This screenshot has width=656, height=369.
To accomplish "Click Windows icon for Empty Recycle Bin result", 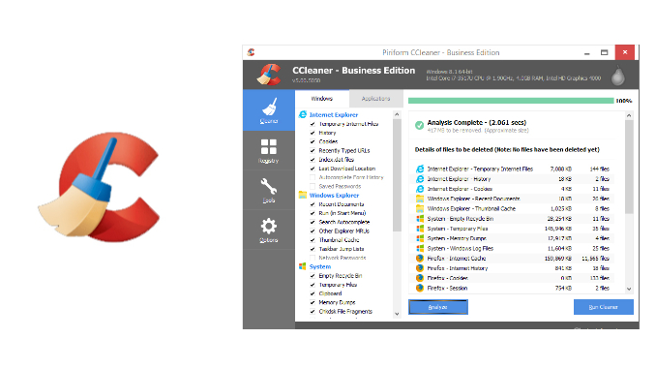I will [x=420, y=219].
